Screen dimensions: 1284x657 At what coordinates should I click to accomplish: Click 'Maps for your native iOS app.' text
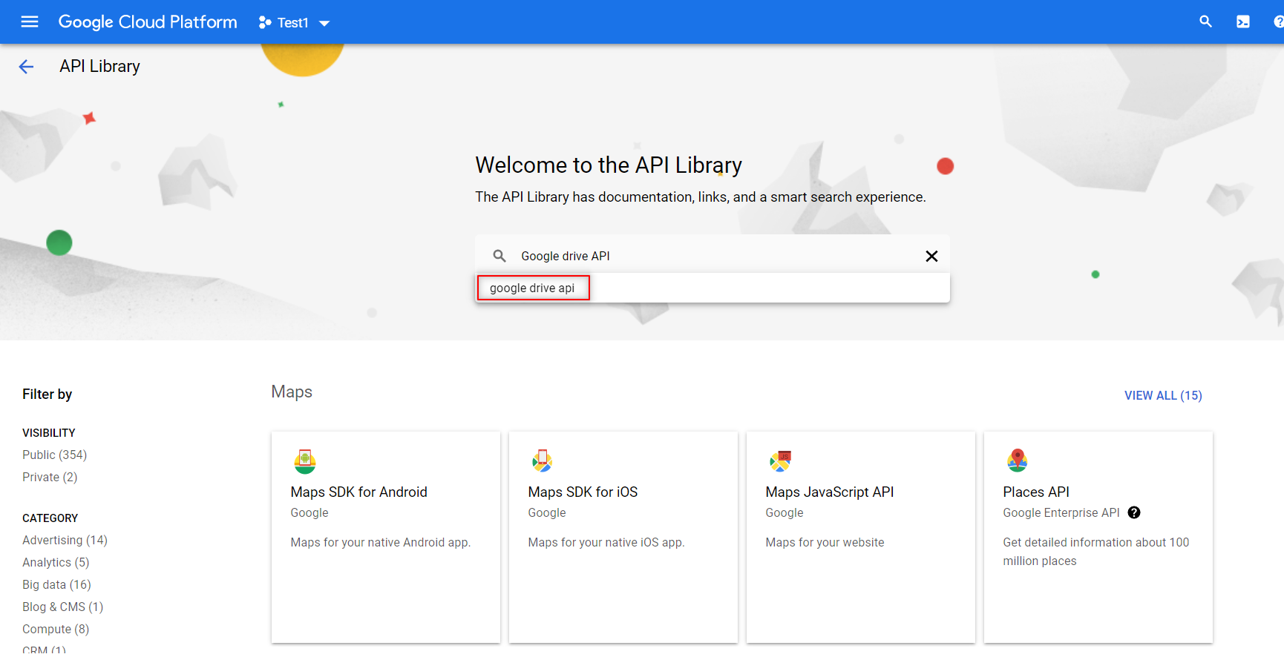606,542
